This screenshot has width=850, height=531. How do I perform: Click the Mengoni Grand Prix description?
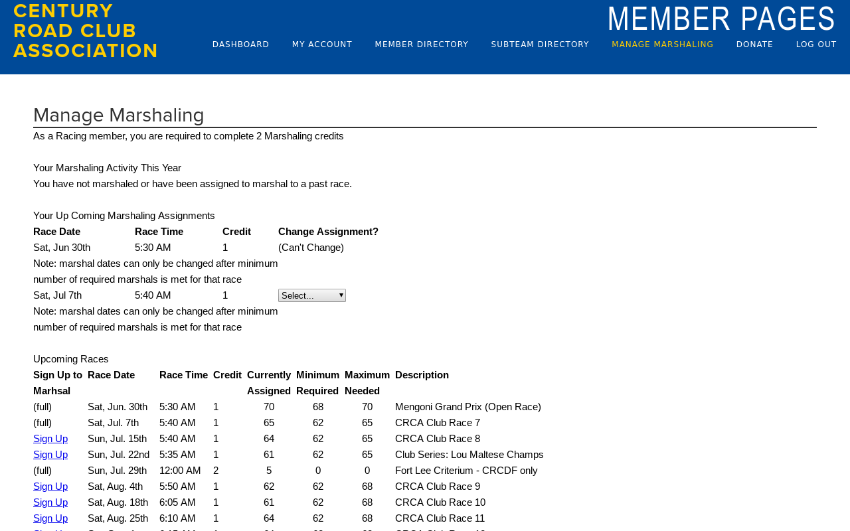(x=468, y=407)
